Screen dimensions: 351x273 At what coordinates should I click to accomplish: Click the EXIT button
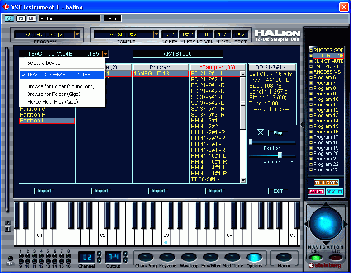(x=278, y=191)
